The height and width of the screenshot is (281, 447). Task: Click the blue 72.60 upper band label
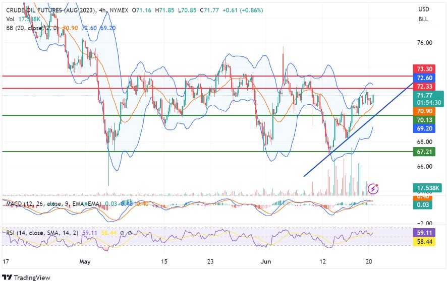pyautogui.click(x=423, y=78)
